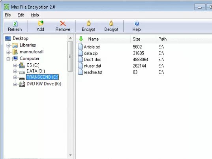Select highlighted TRANSCEND (E:) label
The height and width of the screenshot is (159, 212).
pos(42,77)
